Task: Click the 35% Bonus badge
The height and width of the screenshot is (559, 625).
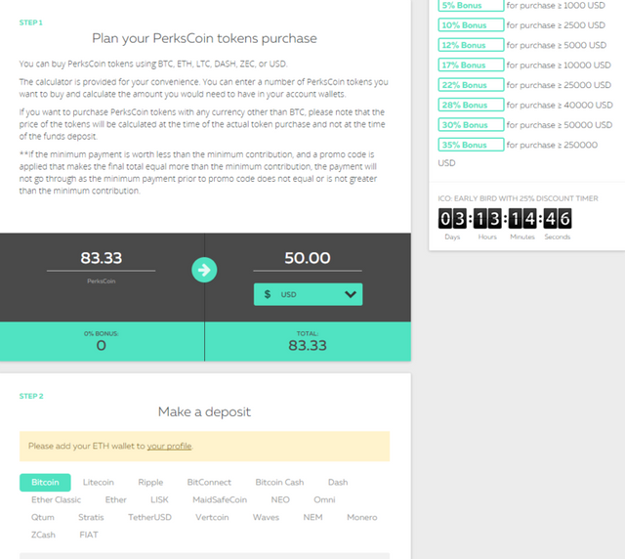Action: 471,145
